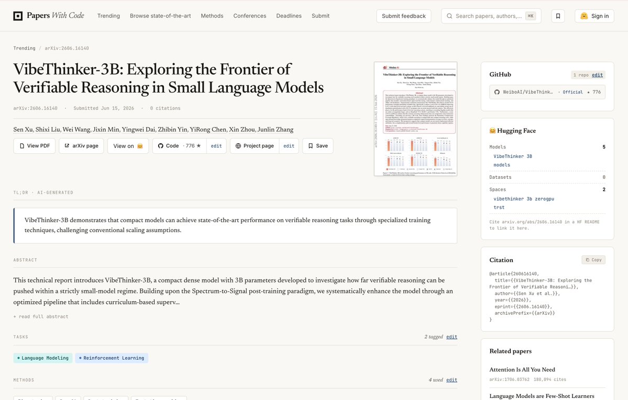
Task: Expand read full abstract
Action: [x=41, y=316]
